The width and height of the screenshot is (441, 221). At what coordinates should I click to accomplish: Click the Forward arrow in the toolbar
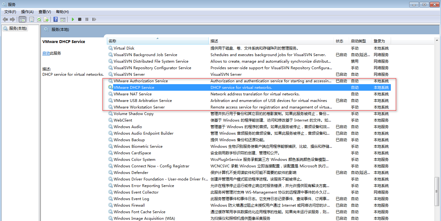point(12,19)
